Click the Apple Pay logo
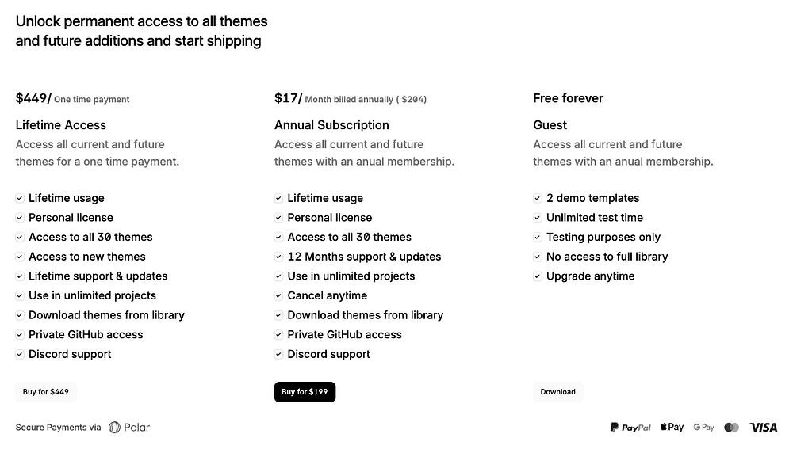The image size is (793, 453). click(x=672, y=427)
